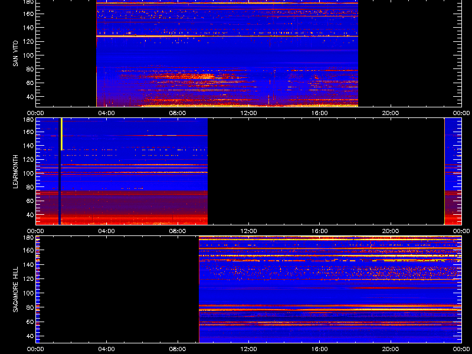The width and height of the screenshot is (472, 354).
Task: Click 12:00 time label below SAGAMORE HILL panel
Action: pyautogui.click(x=248, y=349)
